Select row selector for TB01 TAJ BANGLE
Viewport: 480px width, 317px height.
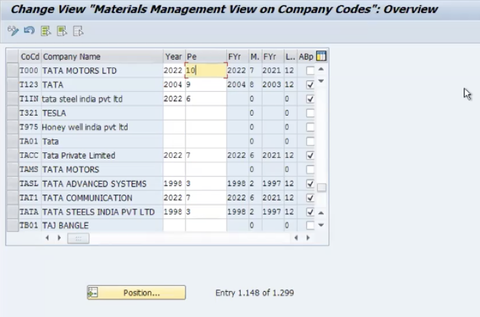coord(12,225)
